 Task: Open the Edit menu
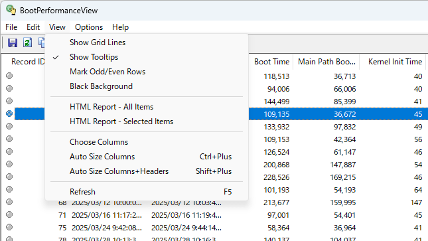[x=33, y=27]
